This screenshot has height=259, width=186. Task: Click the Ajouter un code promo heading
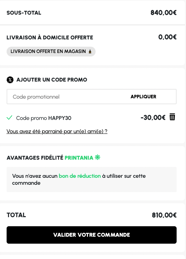tap(52, 79)
